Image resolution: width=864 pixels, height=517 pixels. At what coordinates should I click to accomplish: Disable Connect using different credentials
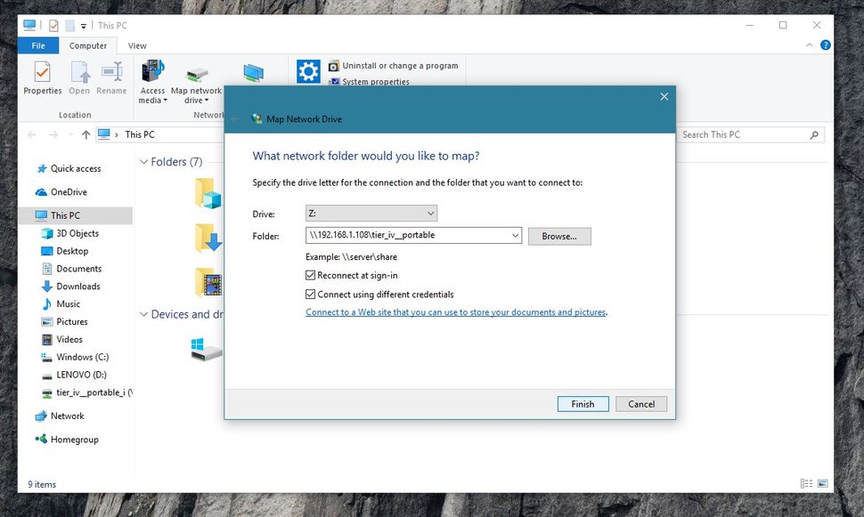click(x=311, y=294)
